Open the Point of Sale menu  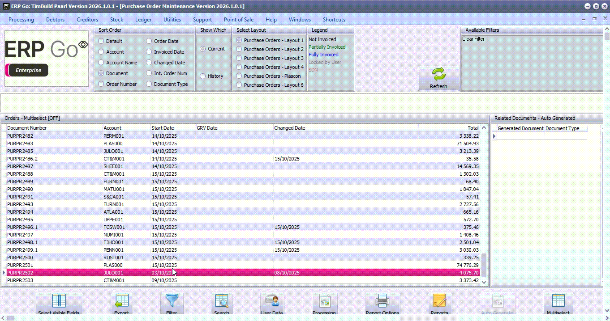tap(238, 20)
